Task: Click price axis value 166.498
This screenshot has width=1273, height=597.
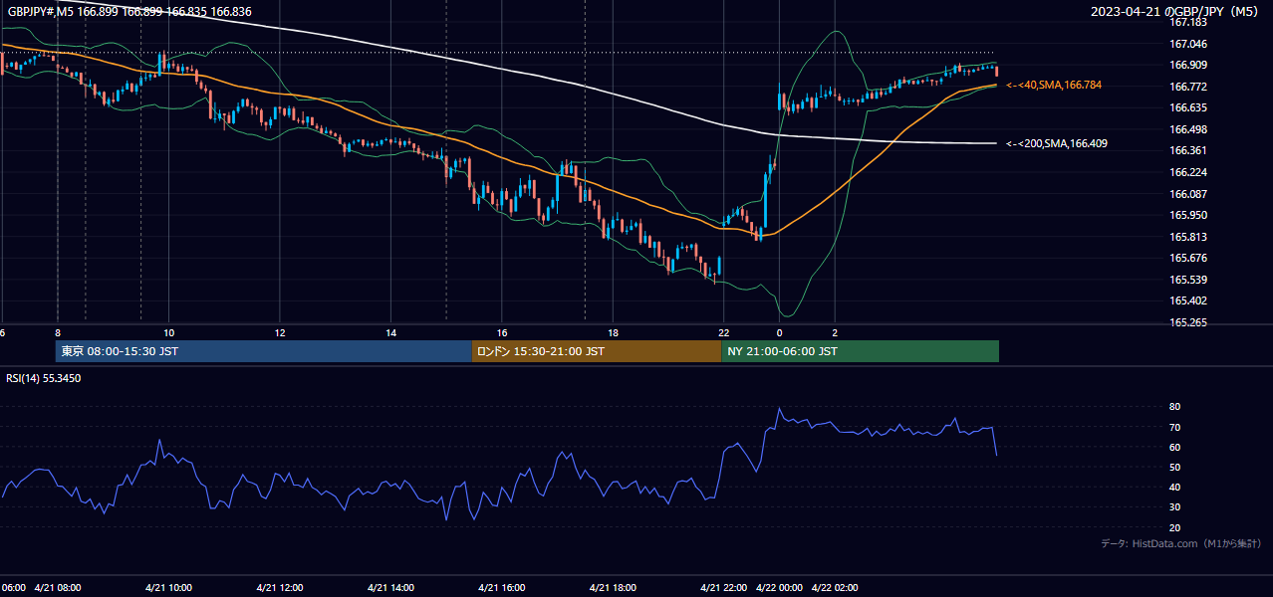Action: (x=1187, y=129)
